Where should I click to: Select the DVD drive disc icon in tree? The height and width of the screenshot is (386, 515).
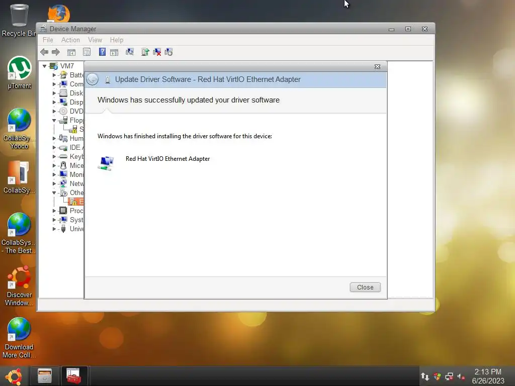point(63,111)
